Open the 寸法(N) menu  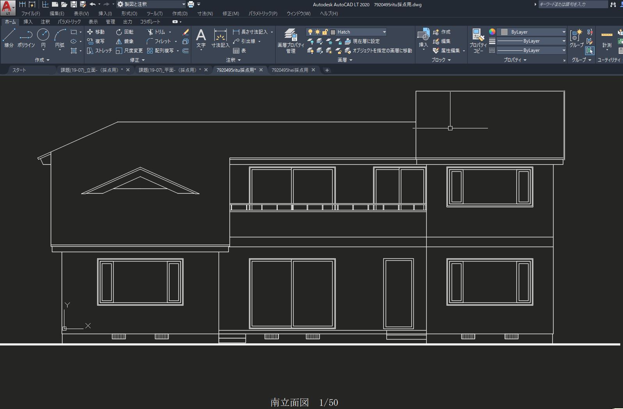[205, 13]
